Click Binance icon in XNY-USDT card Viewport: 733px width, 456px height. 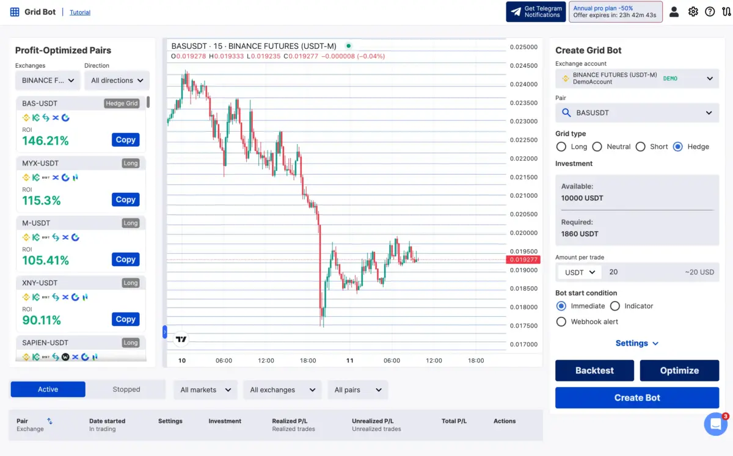(x=26, y=297)
